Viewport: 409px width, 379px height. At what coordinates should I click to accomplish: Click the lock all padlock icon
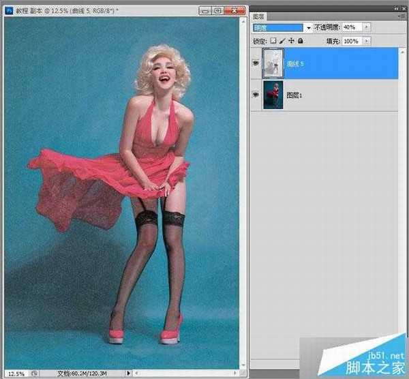coord(301,41)
